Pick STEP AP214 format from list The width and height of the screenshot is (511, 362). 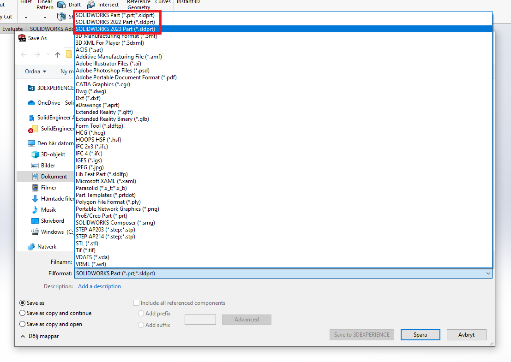pos(105,237)
